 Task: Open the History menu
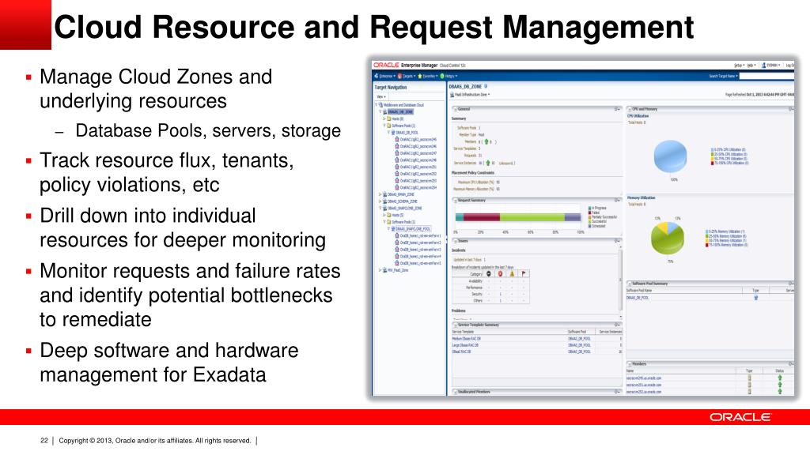[449, 76]
